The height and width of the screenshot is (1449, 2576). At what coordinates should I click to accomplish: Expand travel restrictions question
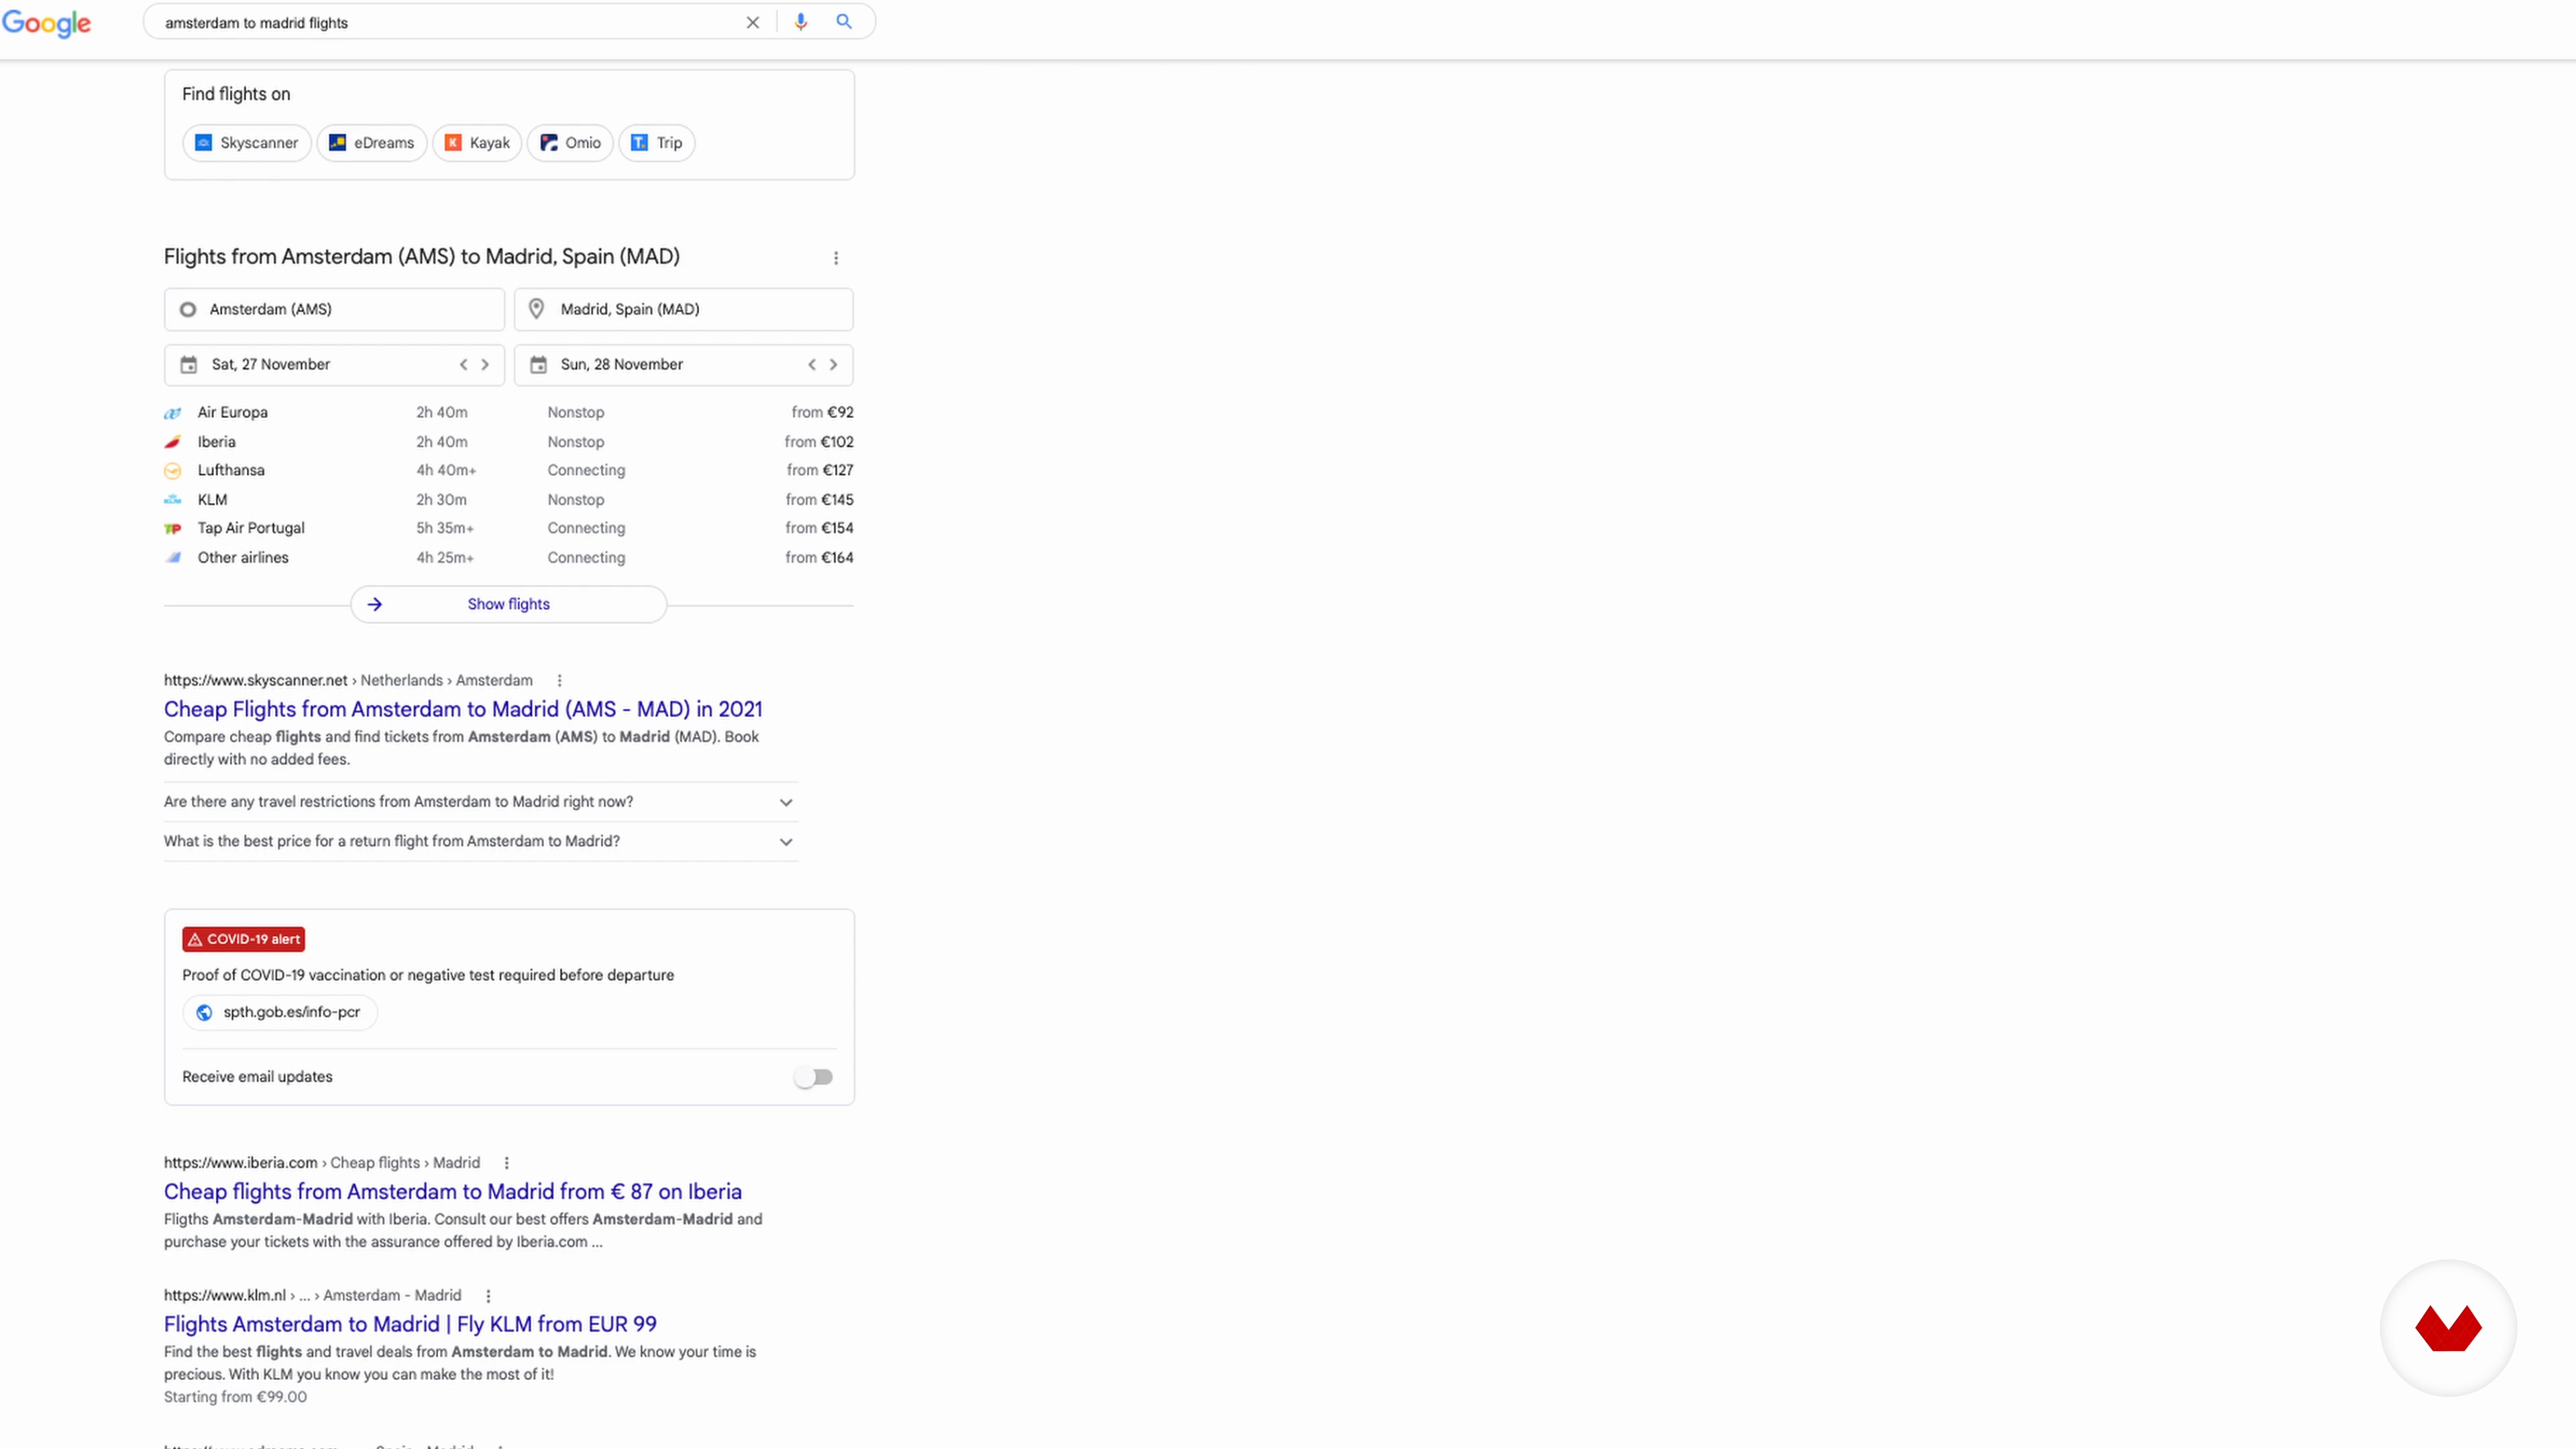pyautogui.click(x=480, y=802)
